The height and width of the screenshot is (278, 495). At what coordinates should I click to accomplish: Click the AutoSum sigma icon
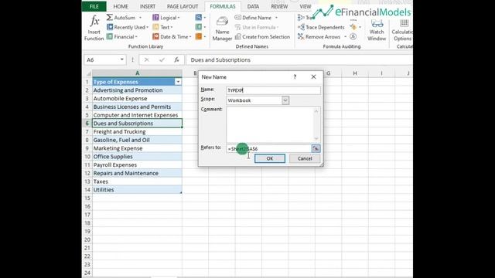coord(110,18)
